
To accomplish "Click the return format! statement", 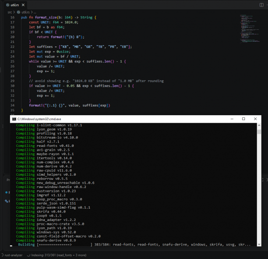I will [x=60, y=37].
